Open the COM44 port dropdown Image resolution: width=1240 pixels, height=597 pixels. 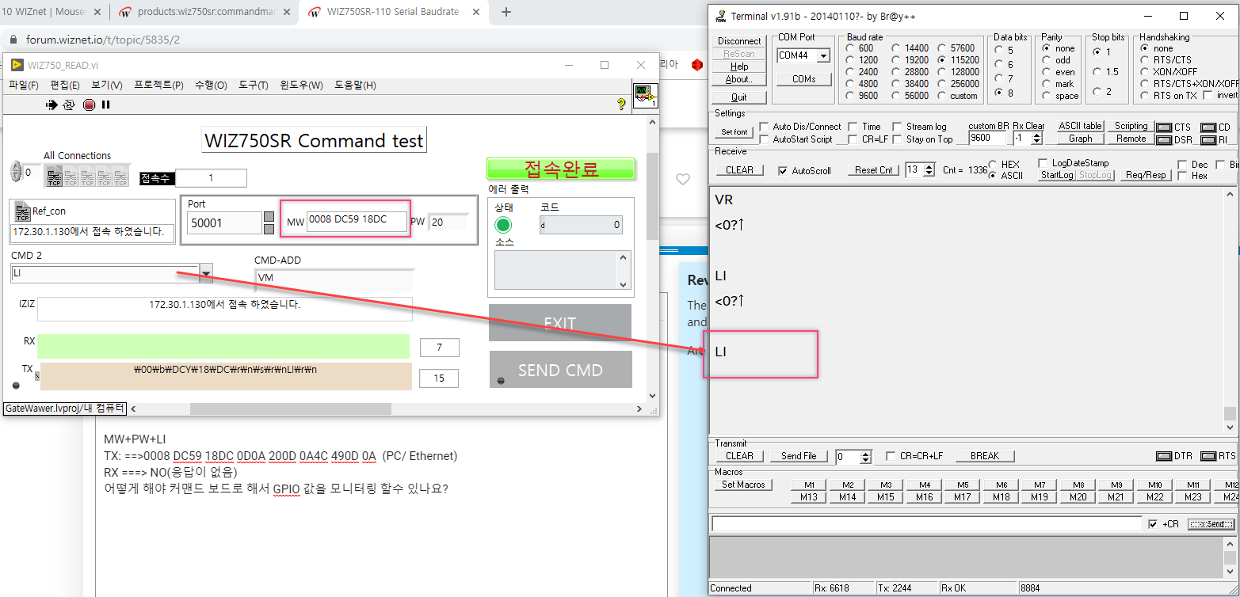coord(823,55)
